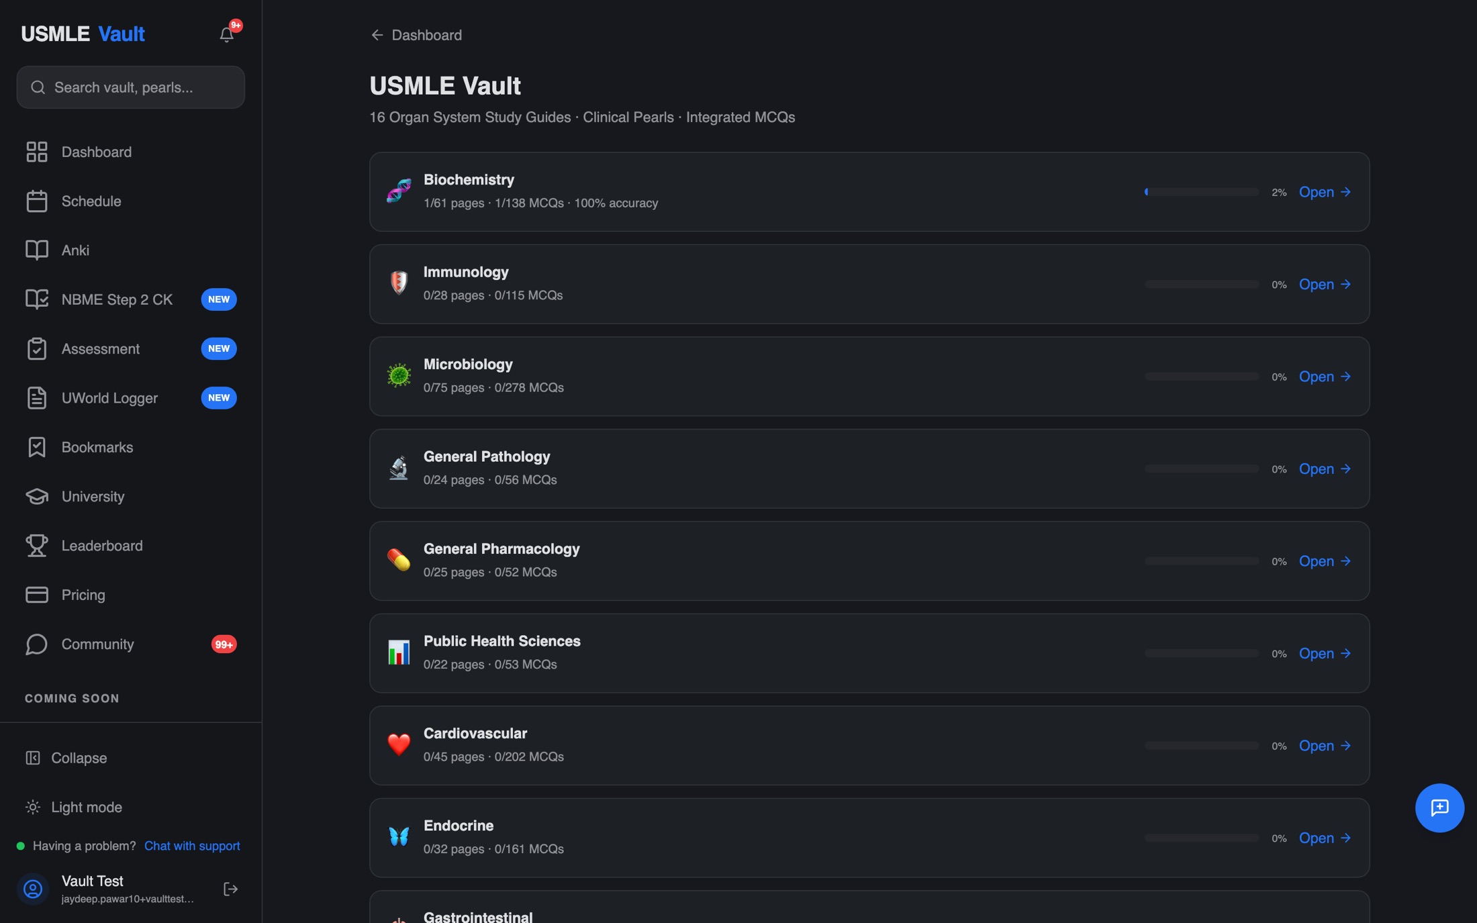This screenshot has width=1477, height=923.
Task: Click Open for Immunology
Action: click(x=1325, y=285)
